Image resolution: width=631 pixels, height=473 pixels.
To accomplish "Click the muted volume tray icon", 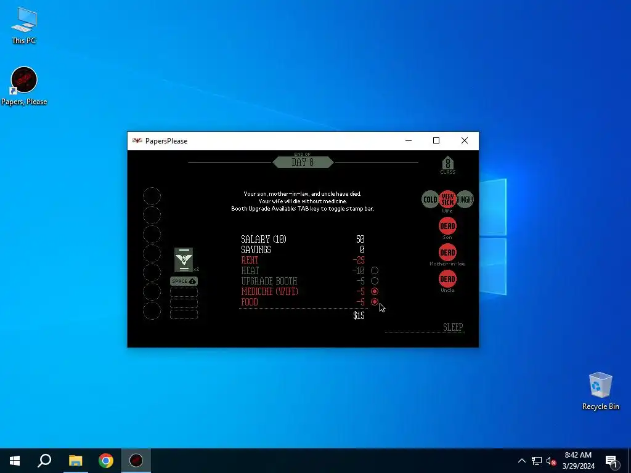I will click(x=552, y=461).
